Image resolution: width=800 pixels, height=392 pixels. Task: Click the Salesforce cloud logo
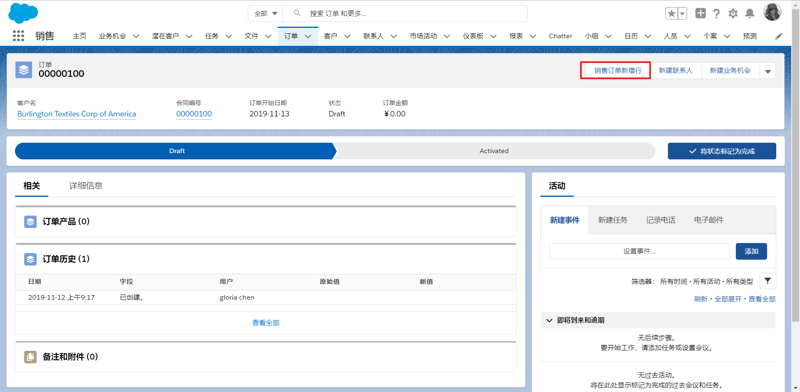click(x=23, y=13)
